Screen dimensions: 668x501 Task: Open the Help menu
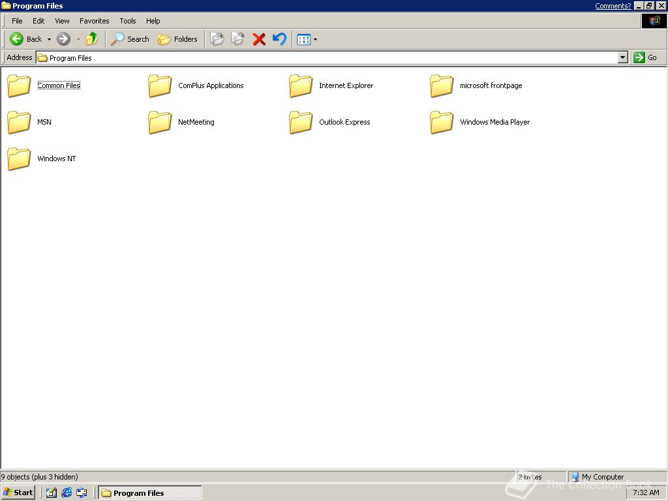coord(153,21)
